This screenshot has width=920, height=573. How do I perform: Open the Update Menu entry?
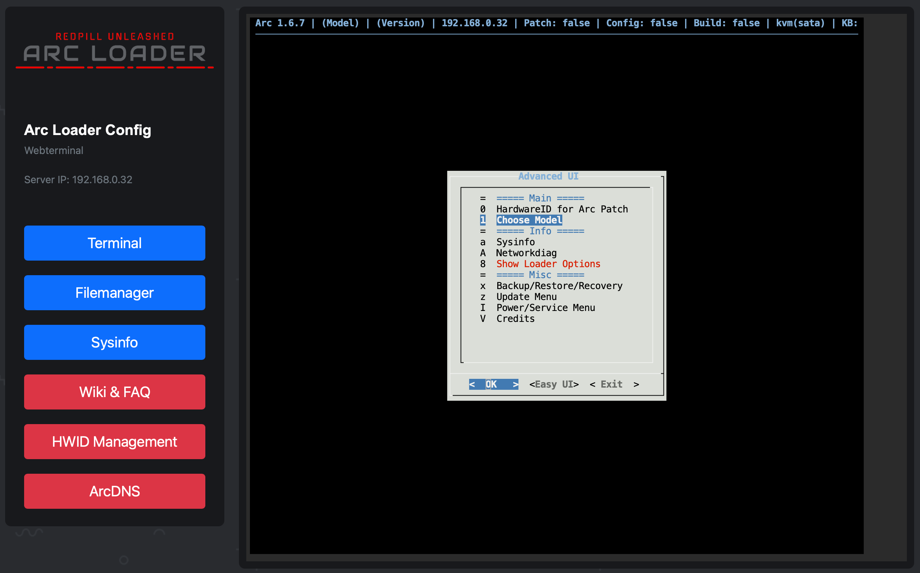526,297
